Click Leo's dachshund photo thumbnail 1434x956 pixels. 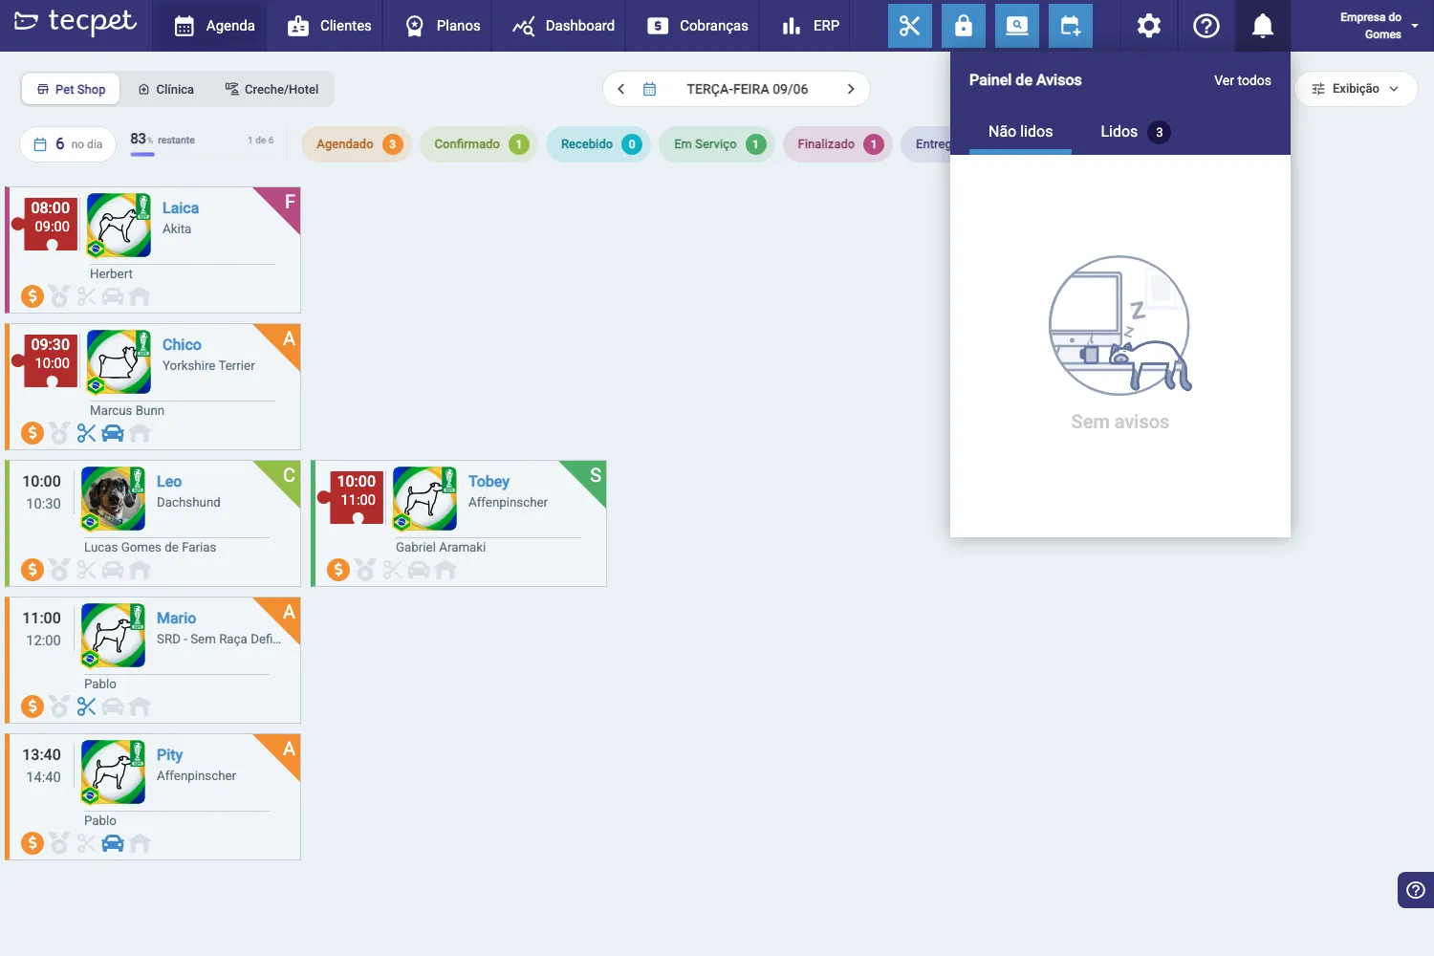coord(113,498)
